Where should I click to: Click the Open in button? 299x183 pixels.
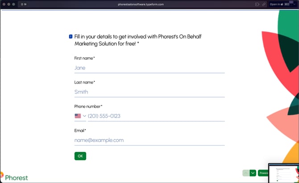tap(279, 4)
